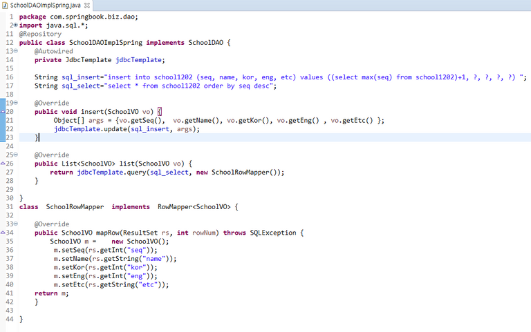
Task: Click the SchoolDAO interface name on line 12
Action: (x=206, y=43)
